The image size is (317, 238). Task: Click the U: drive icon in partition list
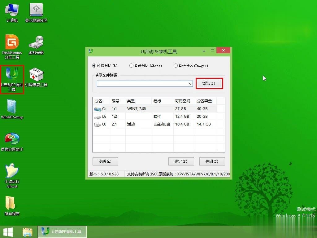pyautogui.click(x=98, y=125)
